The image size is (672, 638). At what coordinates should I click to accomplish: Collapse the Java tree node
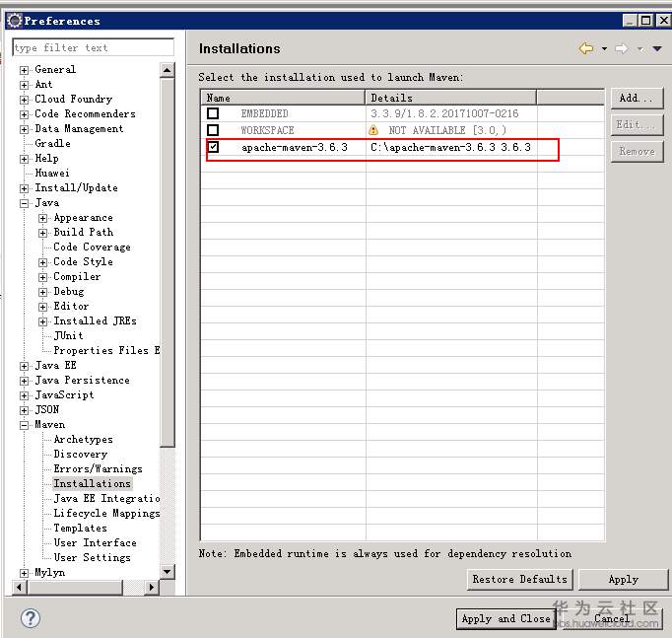coord(25,203)
